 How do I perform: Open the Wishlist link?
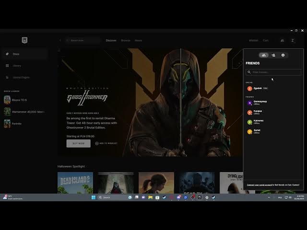(254, 40)
